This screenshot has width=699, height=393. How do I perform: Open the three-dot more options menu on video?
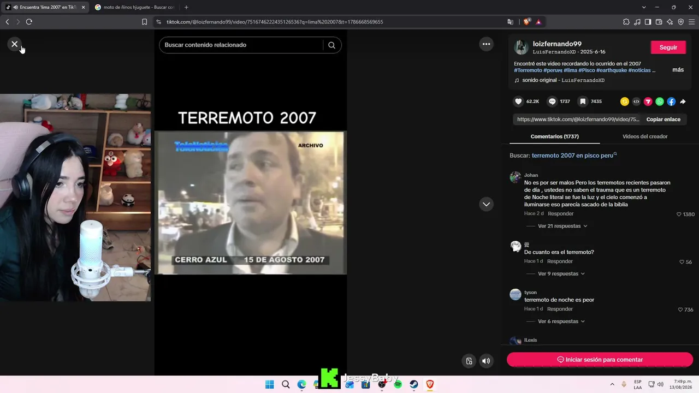(486, 44)
